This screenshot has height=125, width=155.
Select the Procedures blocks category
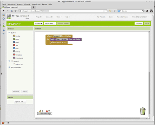pos(18,58)
